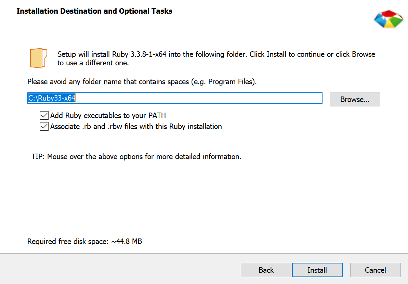
Task: Click the 'Add Ruby executables to your PATH' label
Action: [x=108, y=116]
